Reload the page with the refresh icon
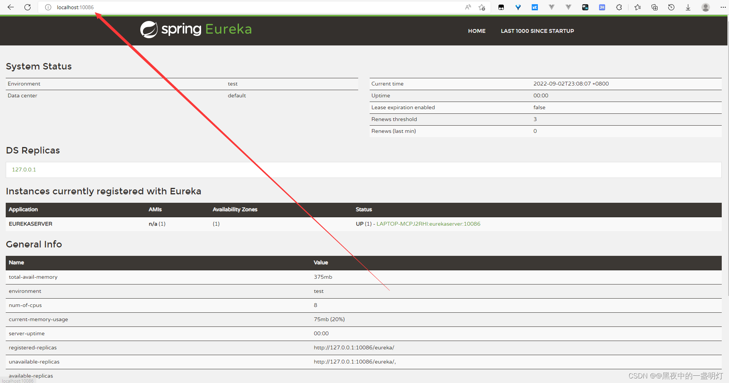The image size is (729, 383). pos(28,7)
